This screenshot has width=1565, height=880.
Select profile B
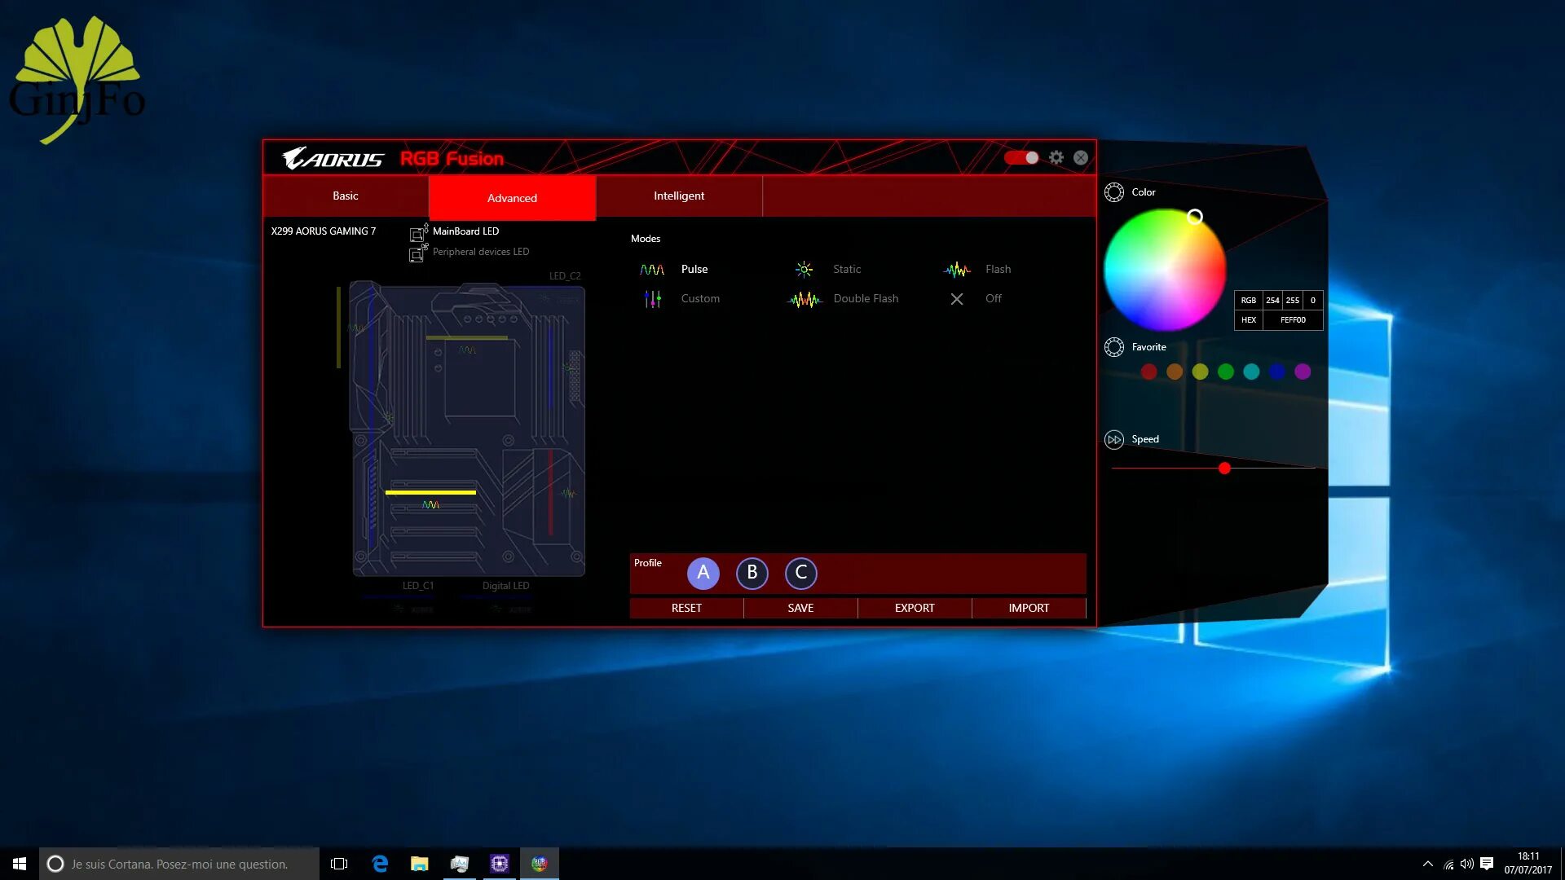click(752, 573)
